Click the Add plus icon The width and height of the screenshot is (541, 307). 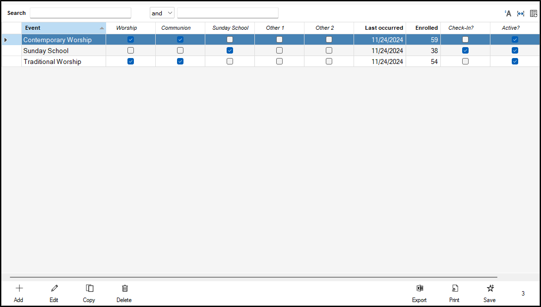tap(19, 289)
